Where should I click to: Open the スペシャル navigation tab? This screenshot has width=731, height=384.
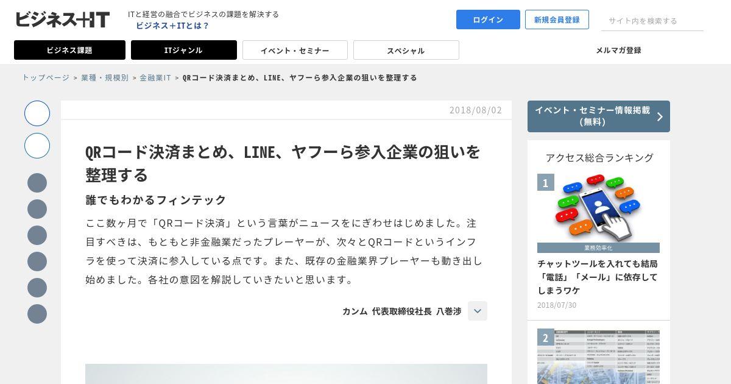(x=406, y=50)
